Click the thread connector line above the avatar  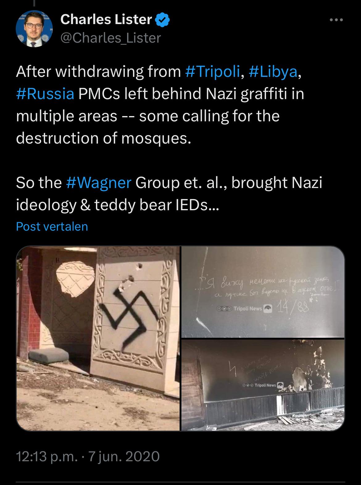point(35,3)
